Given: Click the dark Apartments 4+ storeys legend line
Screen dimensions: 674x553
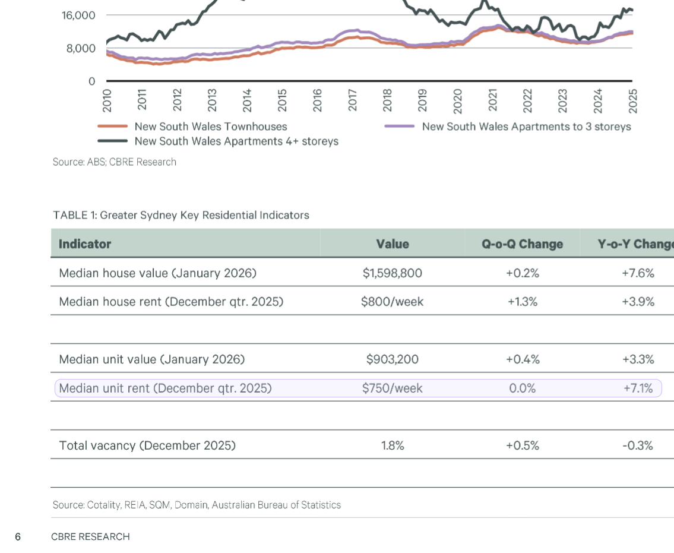Looking at the screenshot, I should click(x=113, y=141).
